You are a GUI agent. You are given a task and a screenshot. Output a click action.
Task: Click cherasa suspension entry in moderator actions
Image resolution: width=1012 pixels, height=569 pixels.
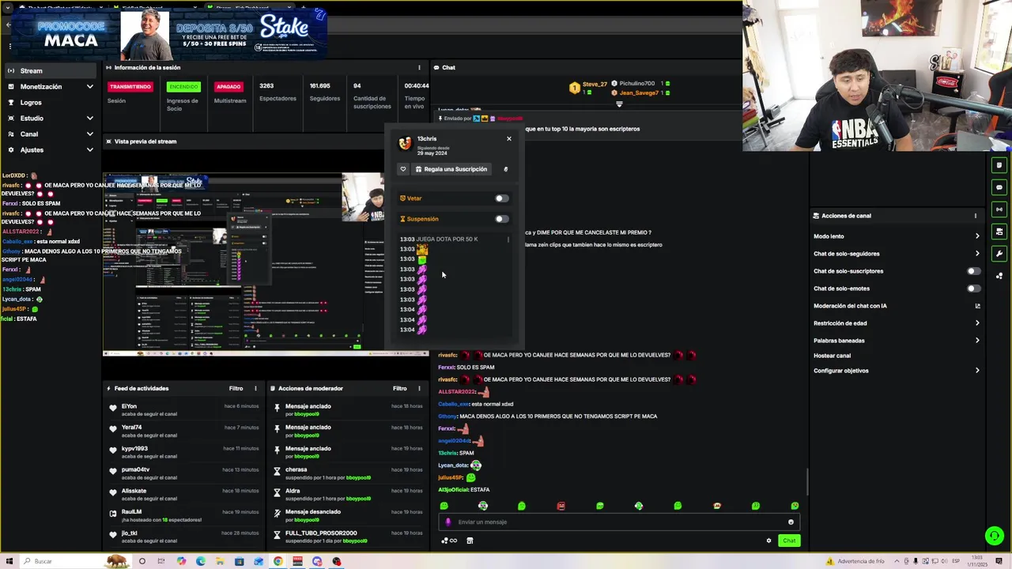click(349, 473)
